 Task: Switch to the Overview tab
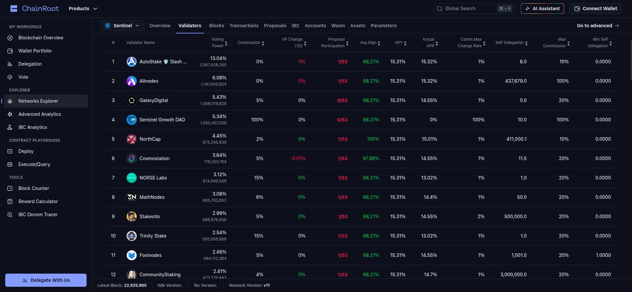coord(160,26)
